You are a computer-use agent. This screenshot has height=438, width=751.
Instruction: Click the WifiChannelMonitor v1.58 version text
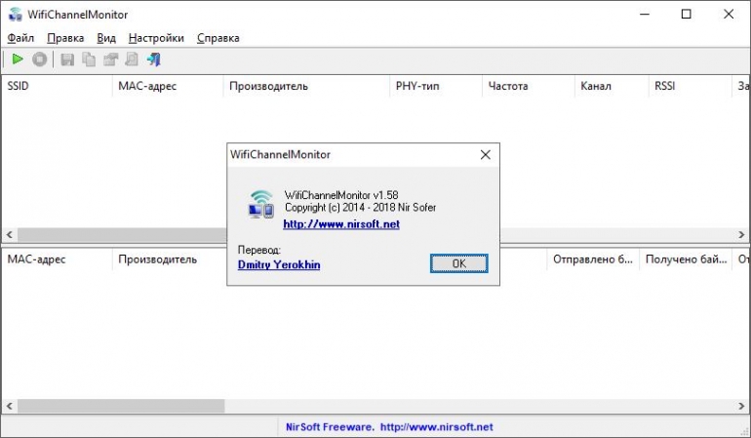(x=341, y=195)
